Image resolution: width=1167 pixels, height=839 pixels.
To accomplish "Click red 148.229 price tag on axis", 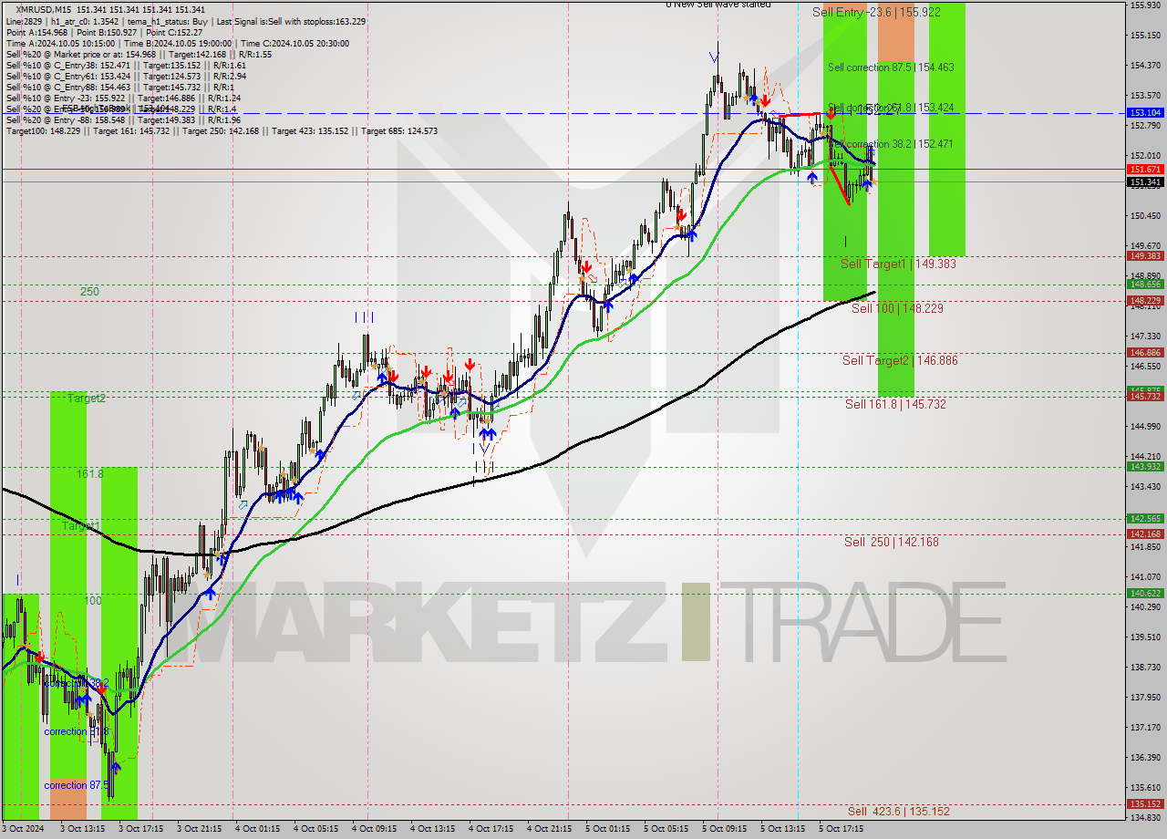I will pyautogui.click(x=1145, y=301).
